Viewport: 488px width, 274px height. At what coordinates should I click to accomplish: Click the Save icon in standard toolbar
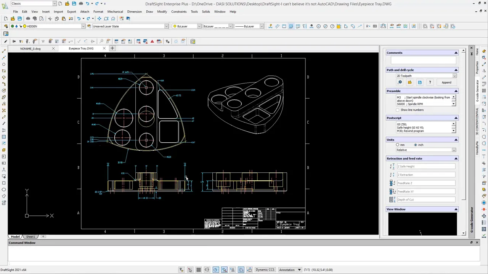20,19
